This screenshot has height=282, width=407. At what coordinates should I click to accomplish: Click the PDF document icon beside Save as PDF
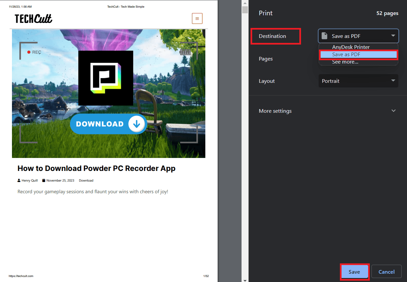click(324, 36)
